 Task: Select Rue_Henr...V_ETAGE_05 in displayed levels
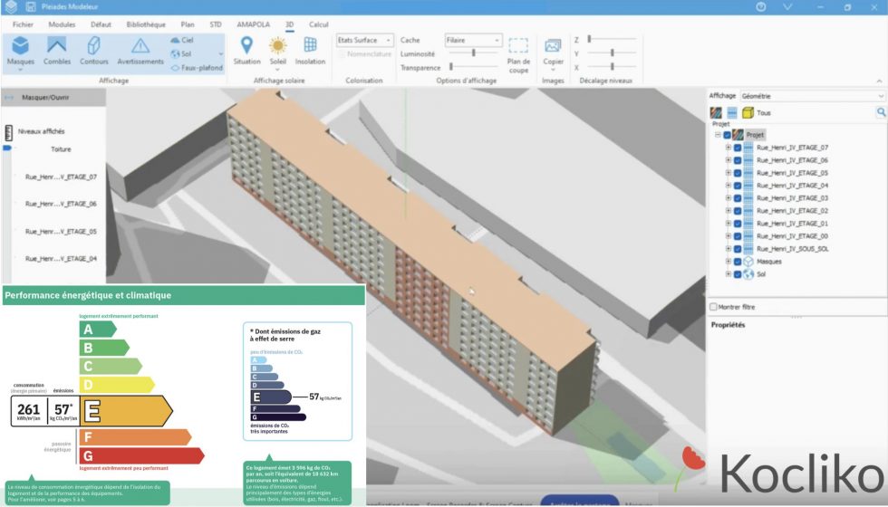(x=62, y=232)
